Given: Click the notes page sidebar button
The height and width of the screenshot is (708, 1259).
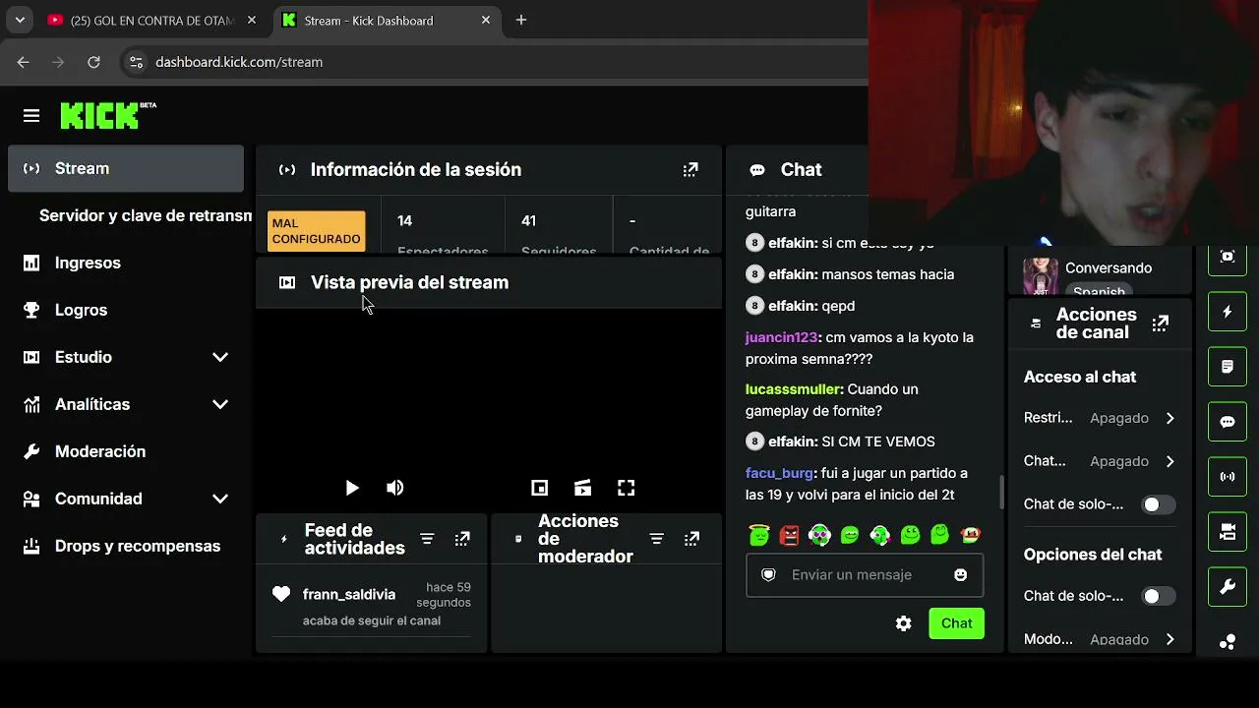Looking at the screenshot, I should [1228, 367].
